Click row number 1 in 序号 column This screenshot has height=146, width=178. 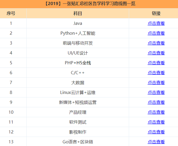pos(11,23)
